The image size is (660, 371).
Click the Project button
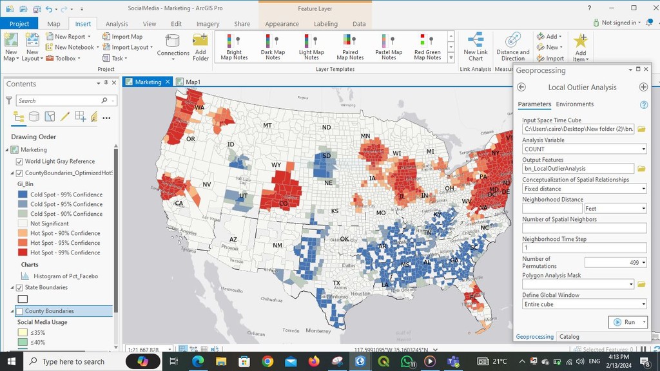coord(19,24)
